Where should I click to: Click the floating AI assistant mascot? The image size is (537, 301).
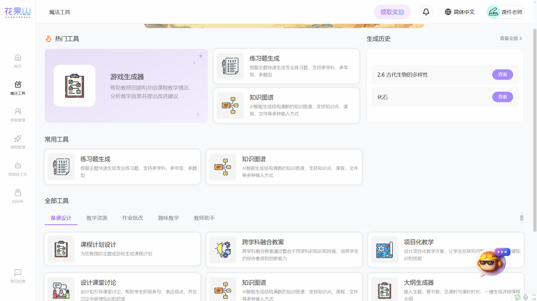tap(490, 263)
